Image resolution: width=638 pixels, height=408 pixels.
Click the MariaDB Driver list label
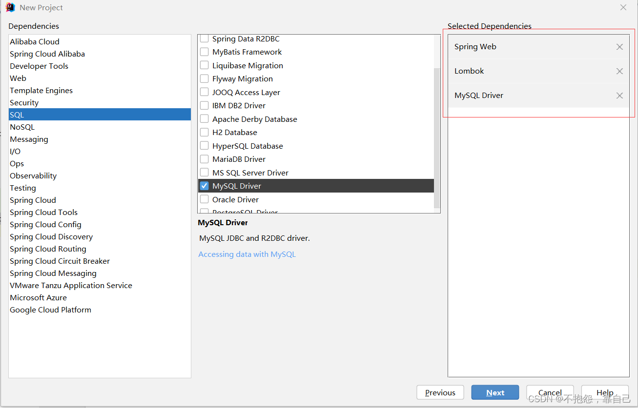click(239, 159)
